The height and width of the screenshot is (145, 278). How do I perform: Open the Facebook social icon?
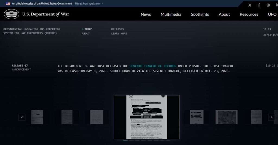[259, 5]
